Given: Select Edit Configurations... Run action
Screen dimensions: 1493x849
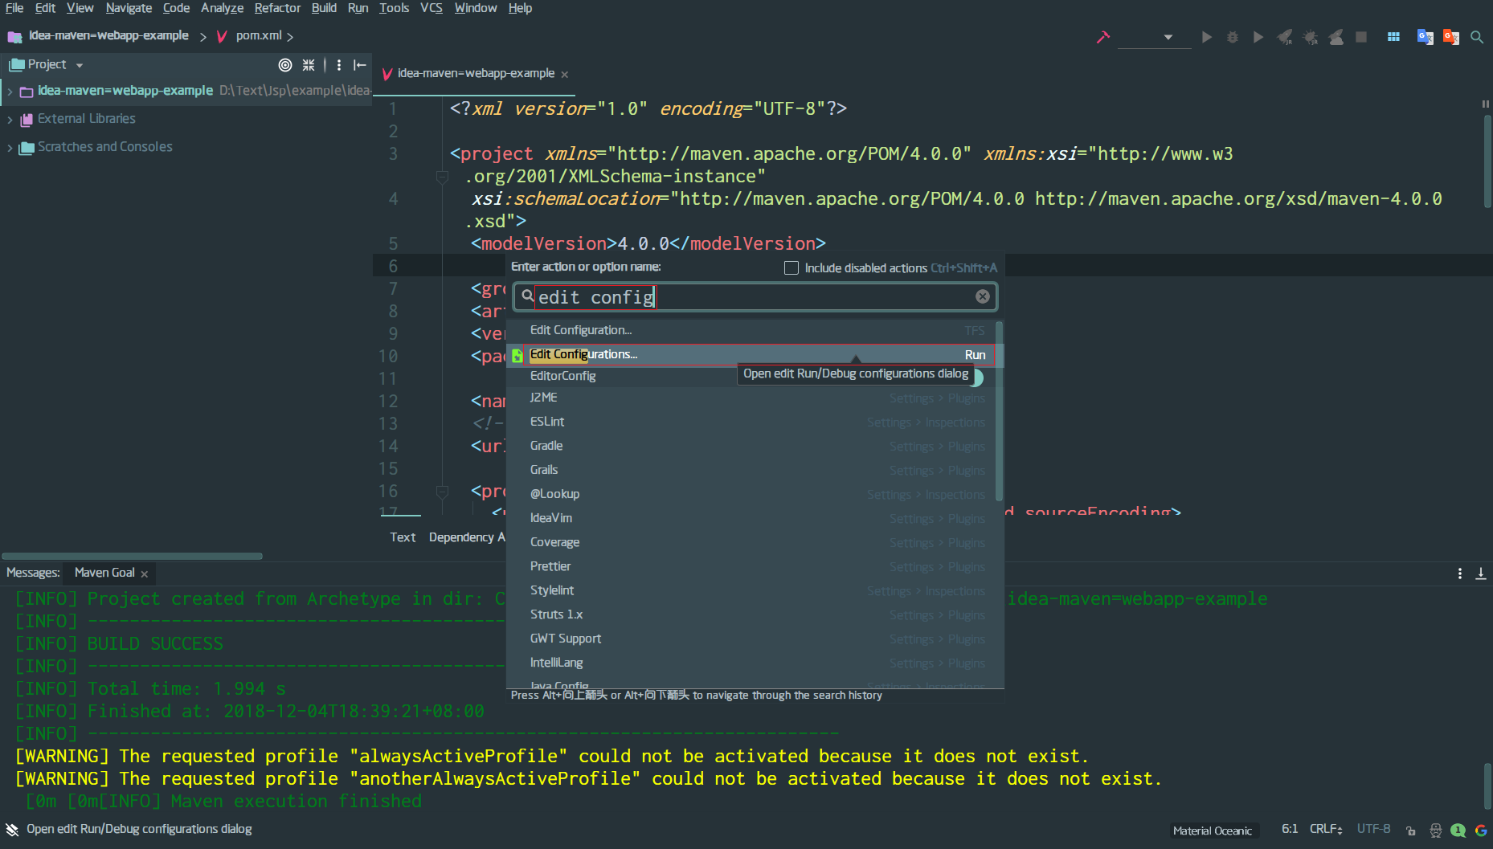Looking at the screenshot, I should [751, 354].
